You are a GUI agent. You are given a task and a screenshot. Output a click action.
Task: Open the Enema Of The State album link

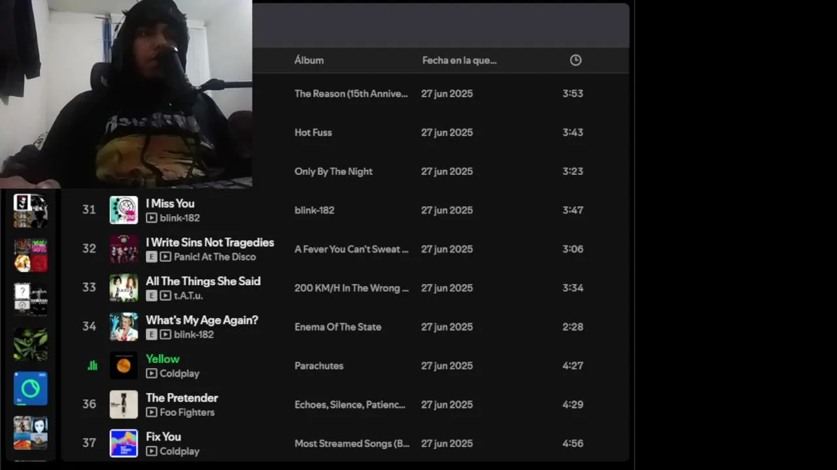pyautogui.click(x=338, y=326)
